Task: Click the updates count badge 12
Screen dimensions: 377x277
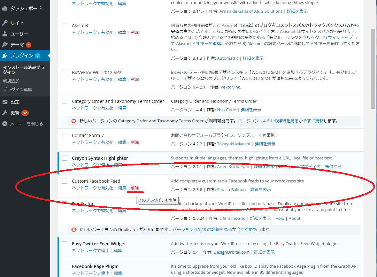Action: click(25, 113)
